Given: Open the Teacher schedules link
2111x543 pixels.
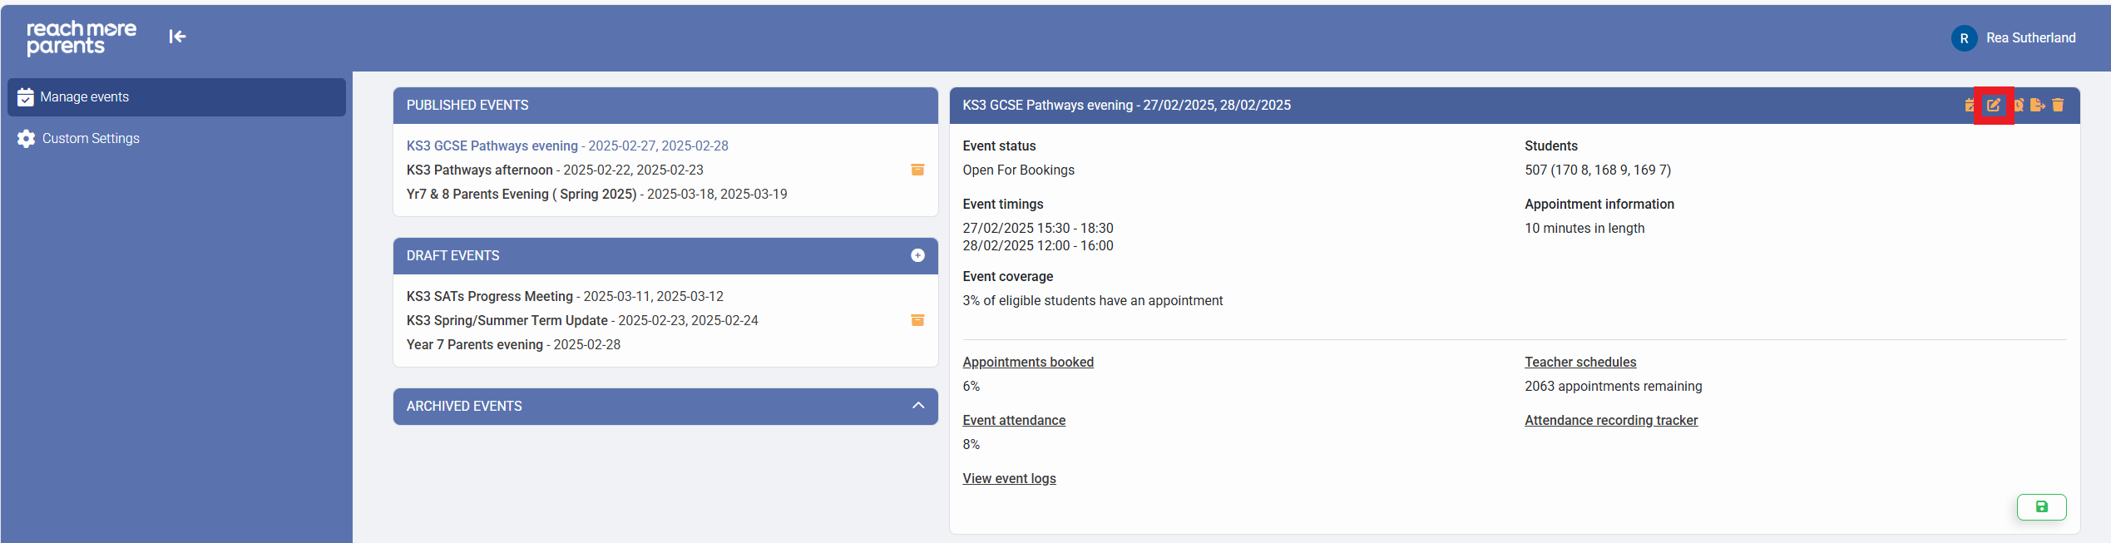Looking at the screenshot, I should click(x=1580, y=363).
